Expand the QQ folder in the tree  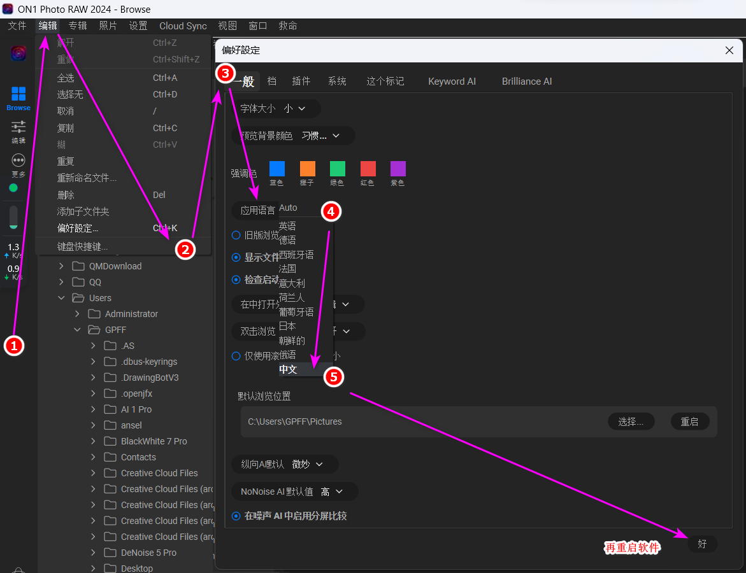61,282
